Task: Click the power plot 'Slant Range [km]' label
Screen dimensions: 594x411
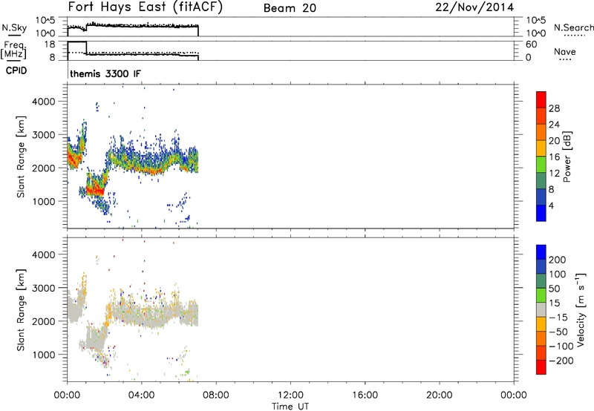Action: click(21, 157)
